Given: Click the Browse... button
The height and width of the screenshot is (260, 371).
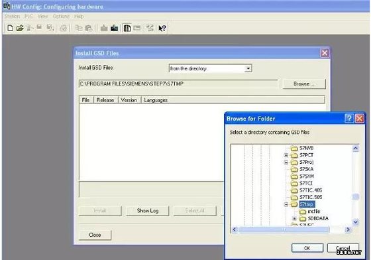Looking at the screenshot, I should click(x=304, y=84).
